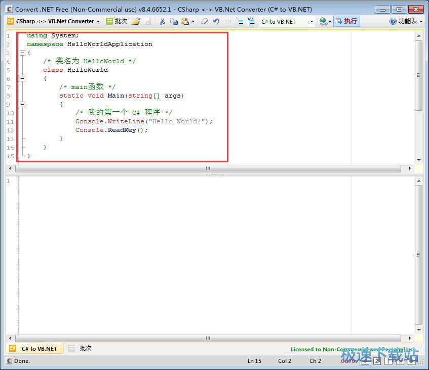Click the 执行 execute button
429x370 pixels.
(346, 21)
